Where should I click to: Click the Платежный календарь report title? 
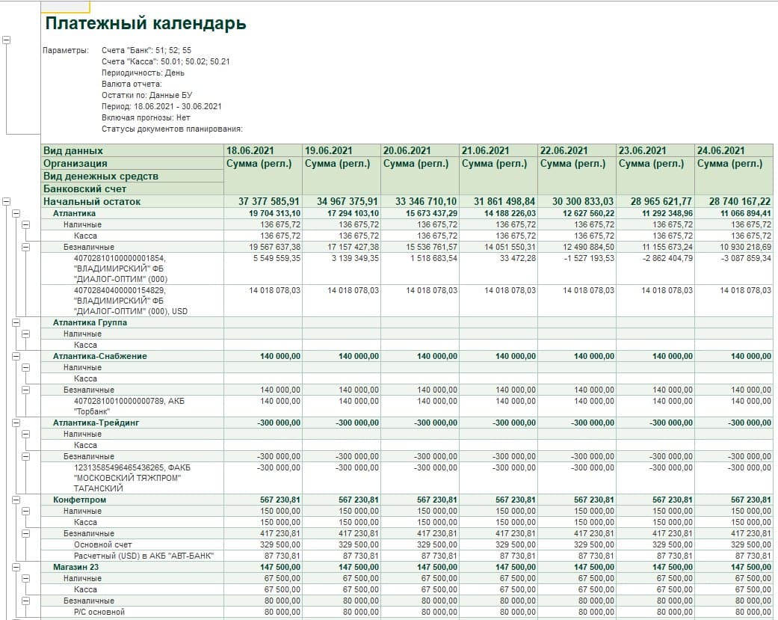coord(146,24)
